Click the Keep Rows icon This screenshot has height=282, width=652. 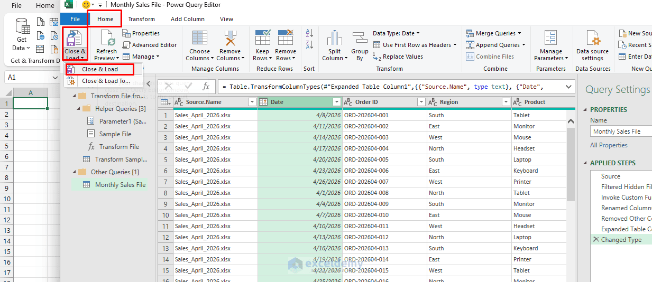tap(262, 39)
